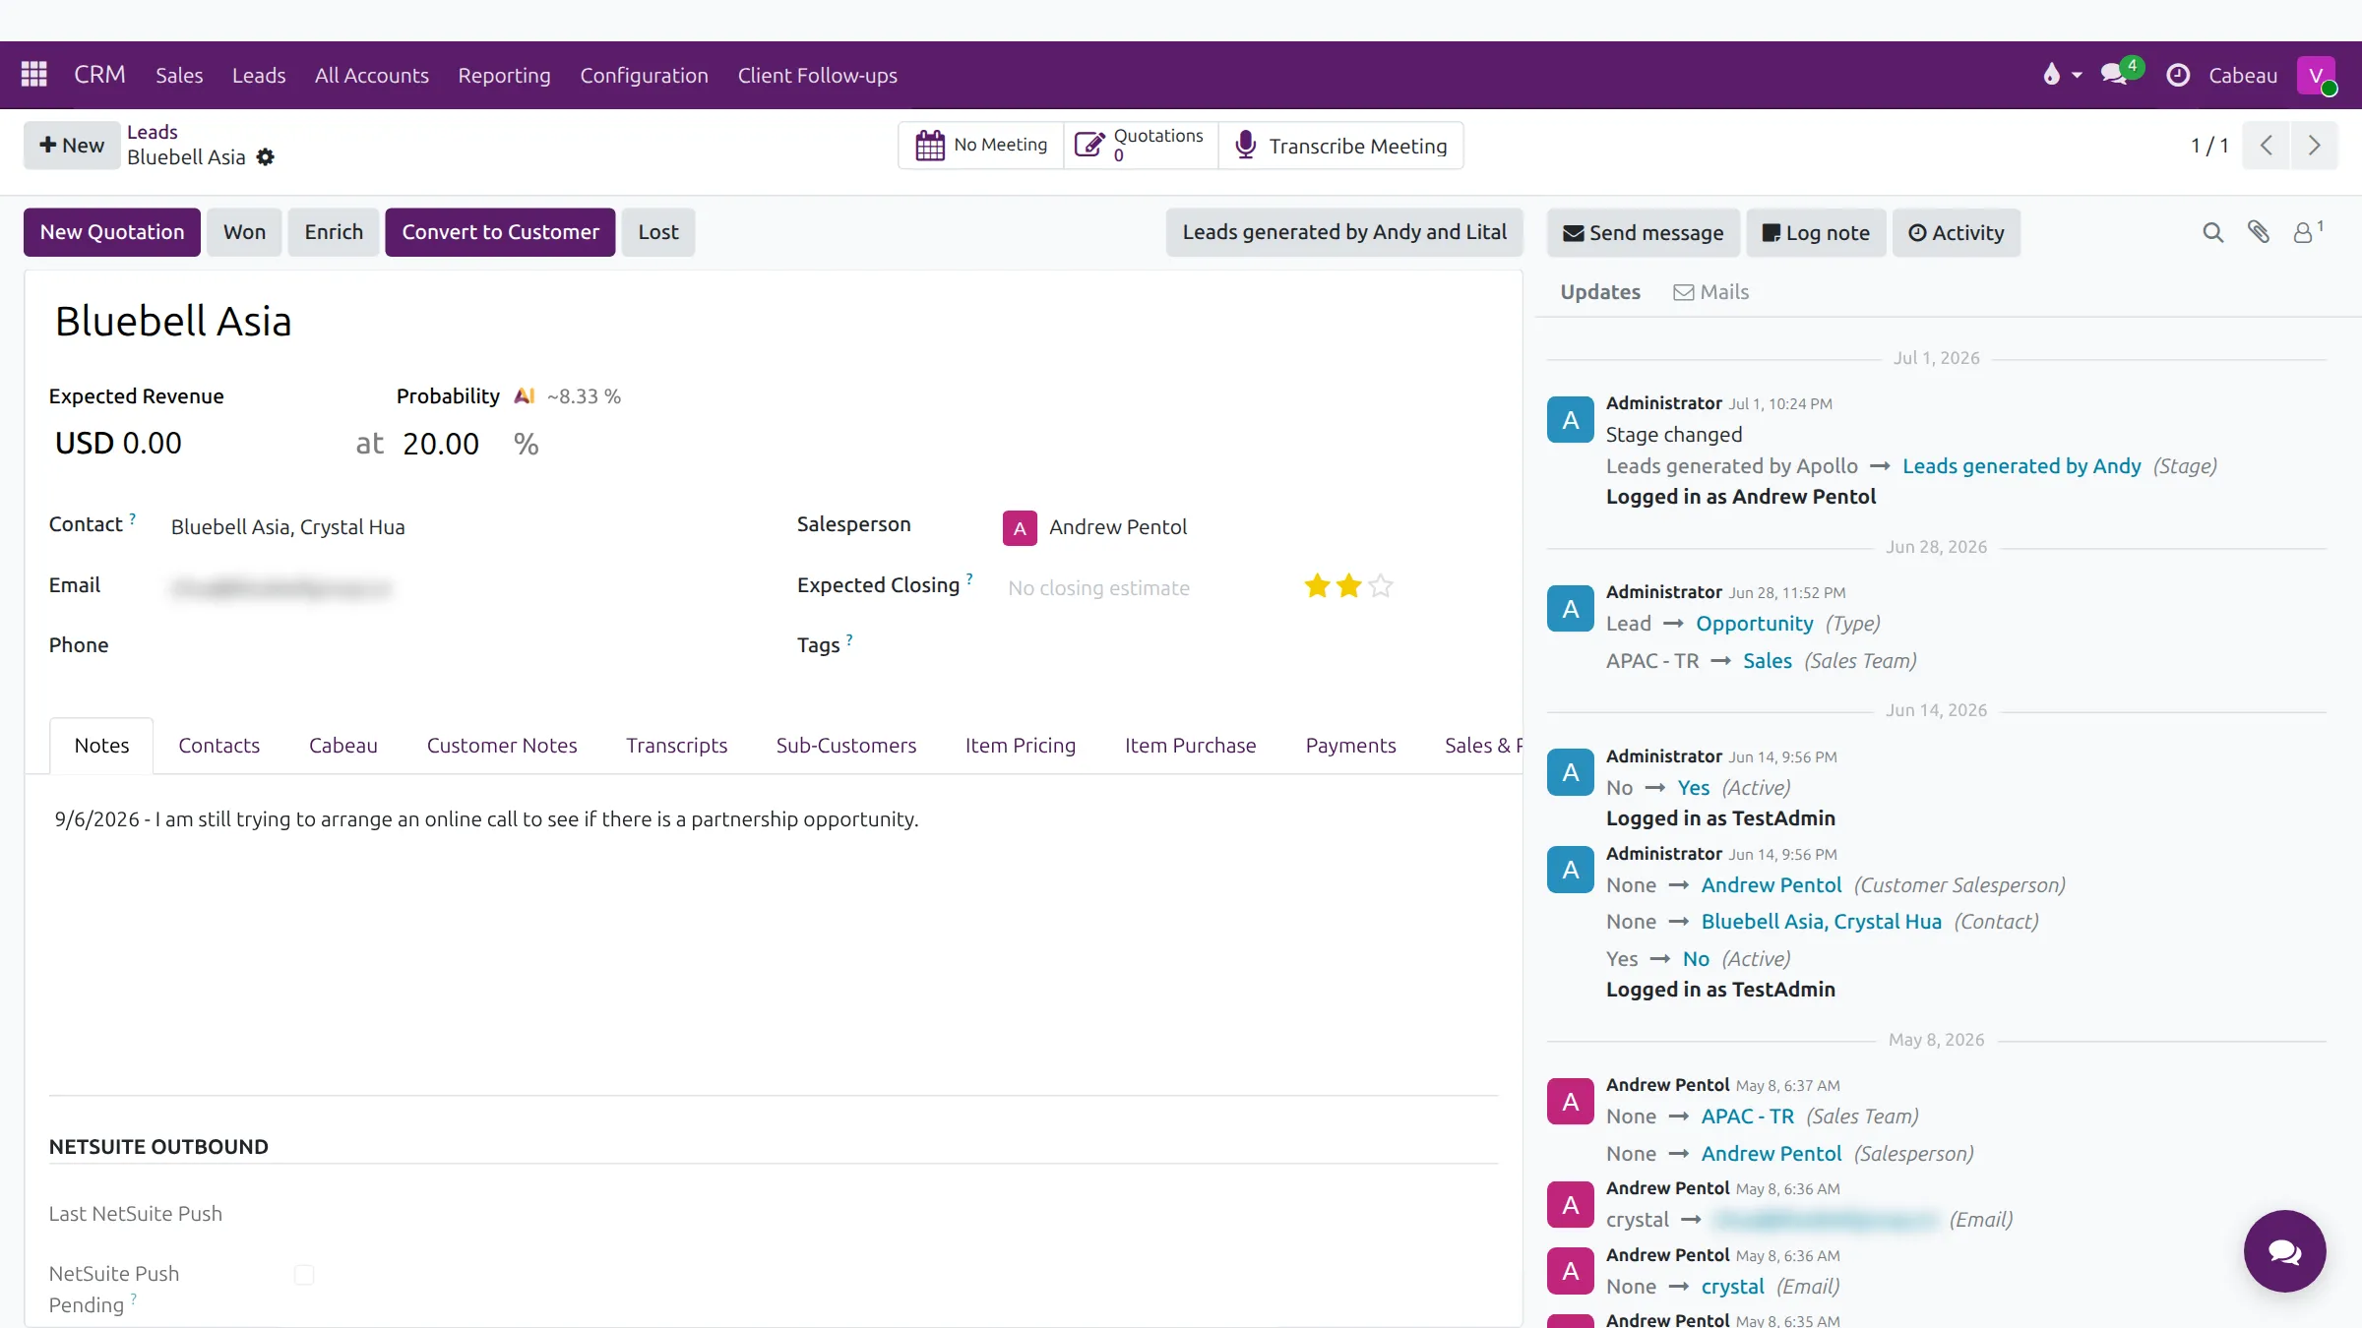This screenshot has width=2362, height=1328.
Task: Open the Leads breadcrumb link
Action: click(x=153, y=132)
